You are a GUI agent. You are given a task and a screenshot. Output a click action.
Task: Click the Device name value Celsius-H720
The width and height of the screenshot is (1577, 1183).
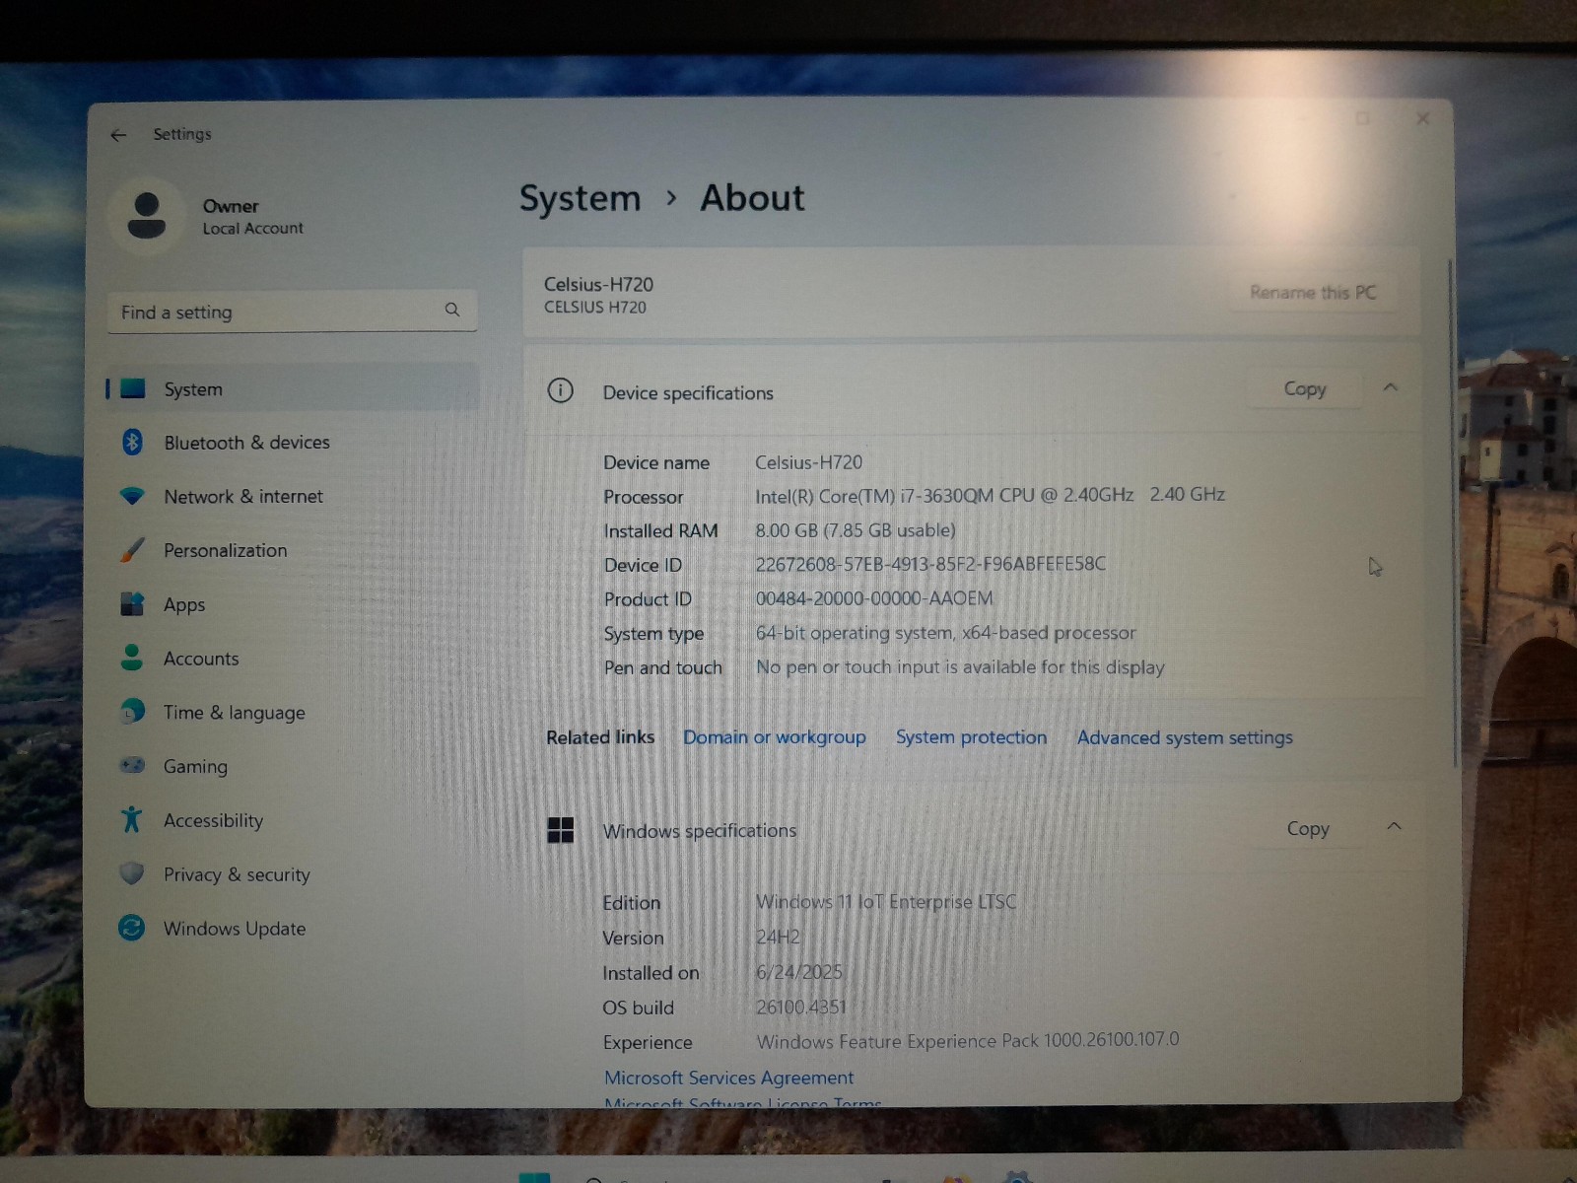[808, 462]
